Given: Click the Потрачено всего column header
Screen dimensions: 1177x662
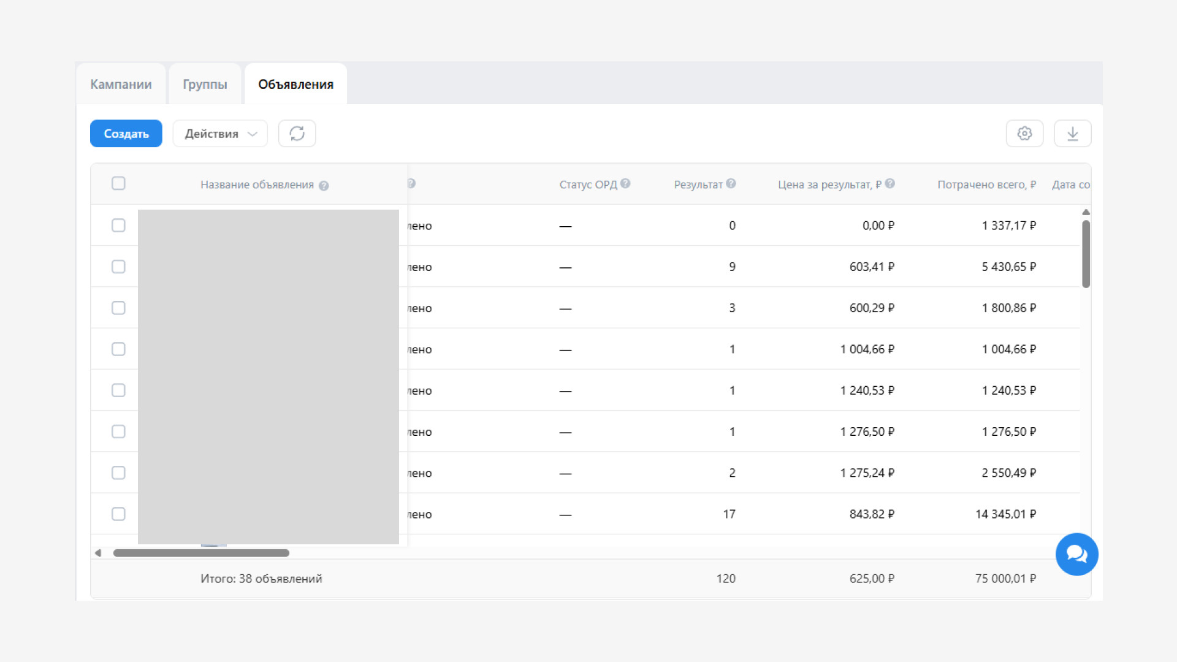Looking at the screenshot, I should tap(986, 185).
